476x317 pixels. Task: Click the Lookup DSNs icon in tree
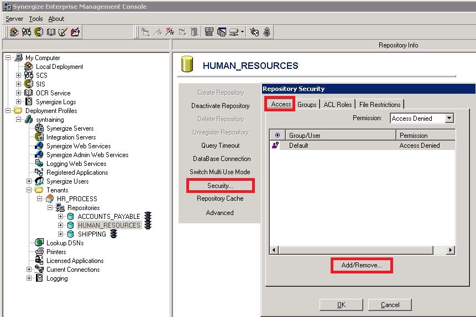pyautogui.click(x=39, y=243)
